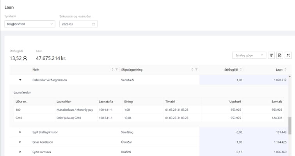Image resolution: width=295 pixels, height=156 pixels.
Task: Click the Verkstæði unit cell
Action: (128, 80)
